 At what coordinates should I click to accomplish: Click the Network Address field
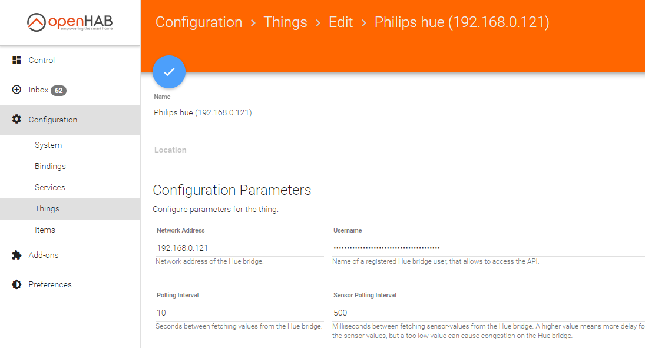[239, 248]
